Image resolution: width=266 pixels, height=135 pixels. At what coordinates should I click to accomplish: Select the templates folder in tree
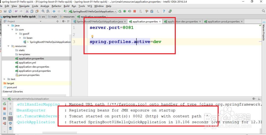[24, 54]
